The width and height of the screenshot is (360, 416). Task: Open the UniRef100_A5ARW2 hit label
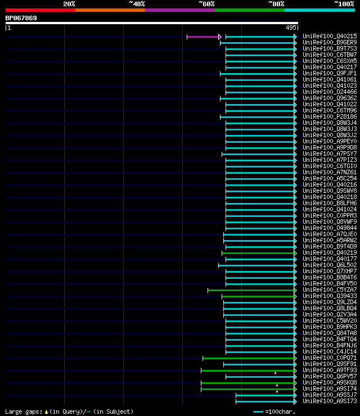(330, 240)
